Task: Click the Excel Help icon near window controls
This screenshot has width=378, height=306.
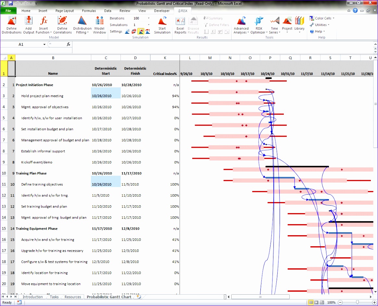Action: pyautogui.click(x=355, y=11)
